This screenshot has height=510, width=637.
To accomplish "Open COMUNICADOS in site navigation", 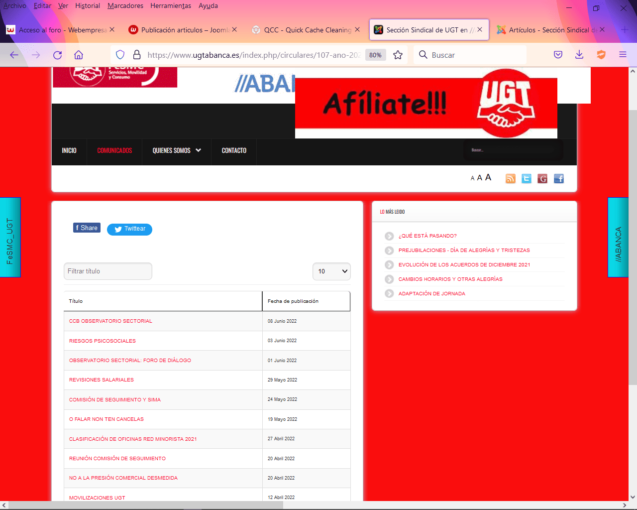I will 114,150.
